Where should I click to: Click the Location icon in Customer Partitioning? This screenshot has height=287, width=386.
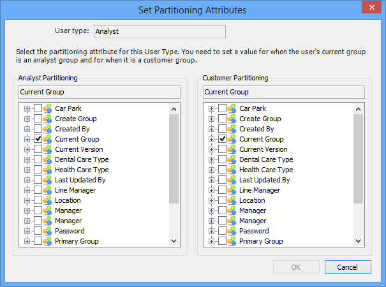coord(232,200)
